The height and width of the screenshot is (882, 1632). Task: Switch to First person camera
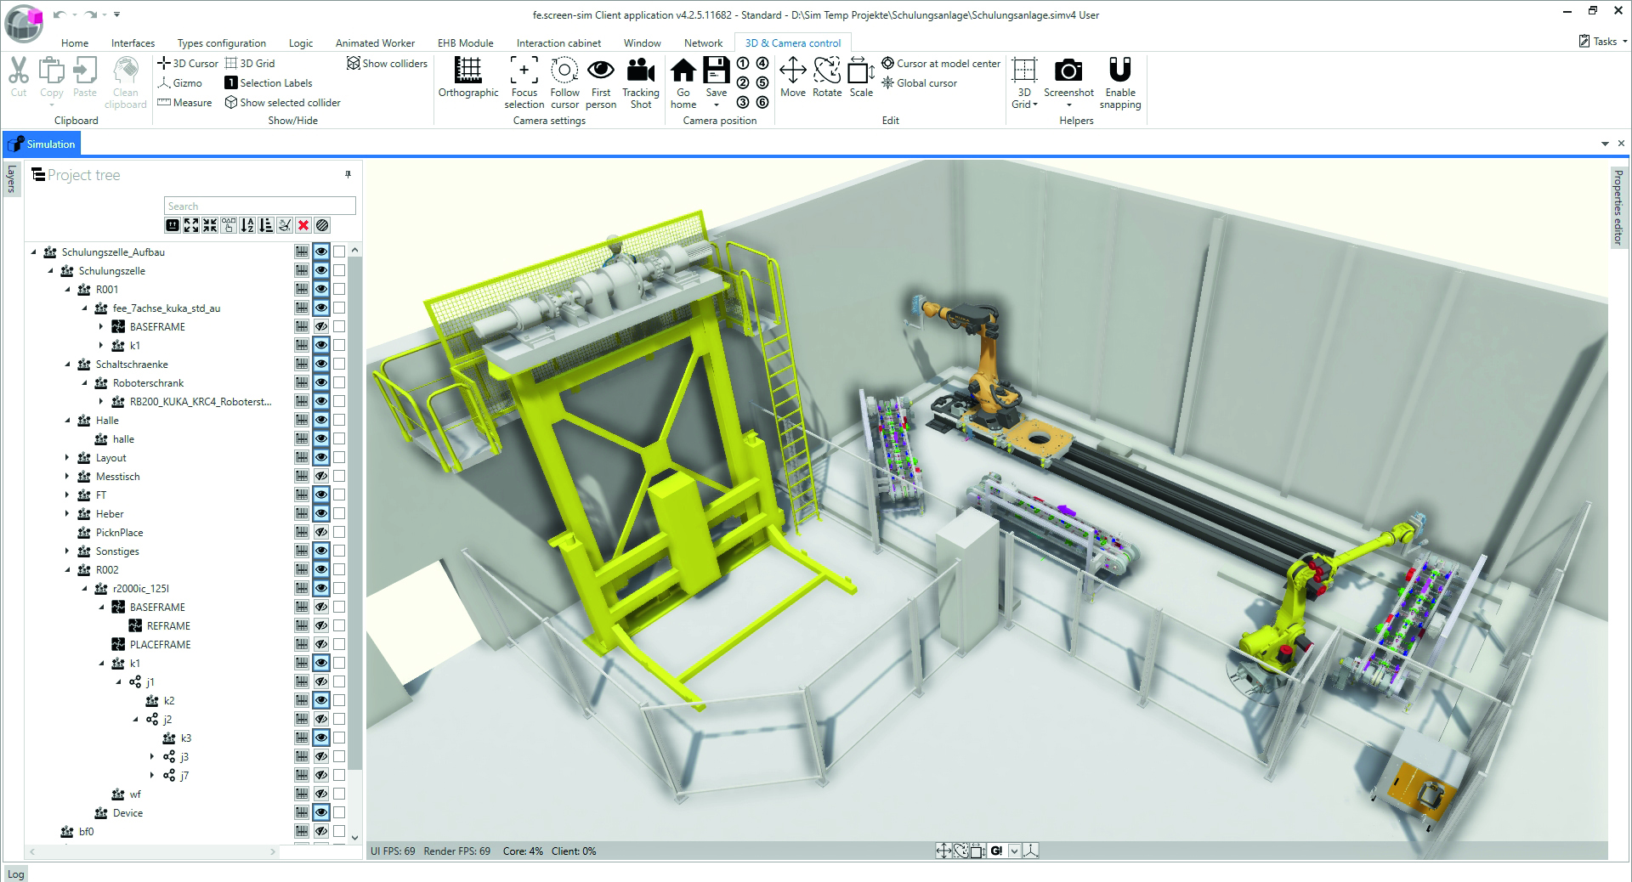click(601, 81)
